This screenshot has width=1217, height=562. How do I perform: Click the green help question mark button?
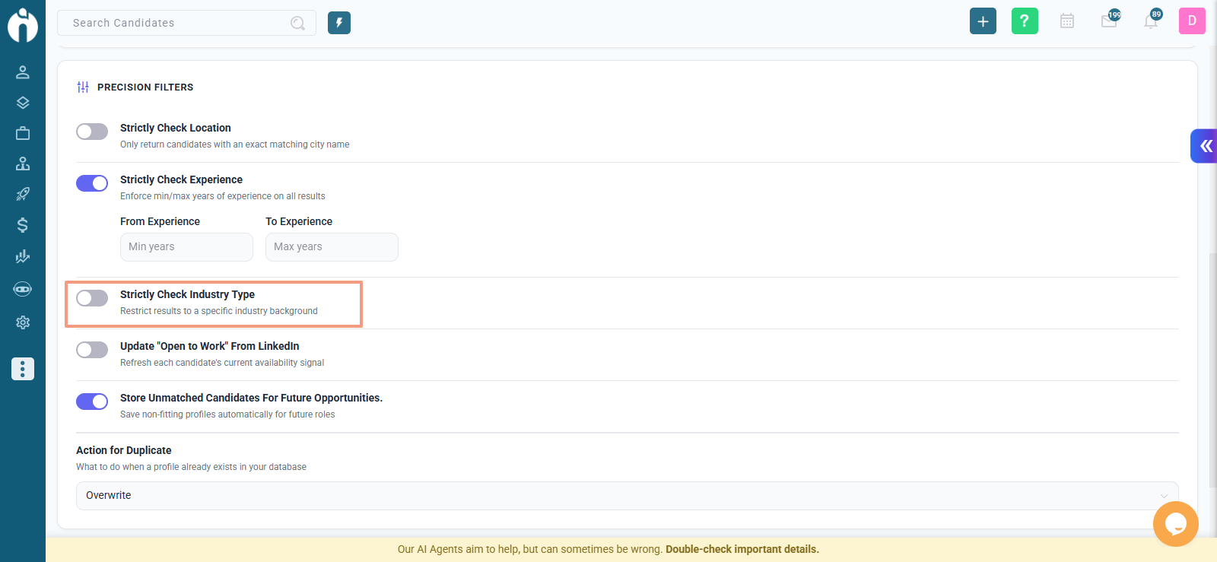[x=1025, y=21]
